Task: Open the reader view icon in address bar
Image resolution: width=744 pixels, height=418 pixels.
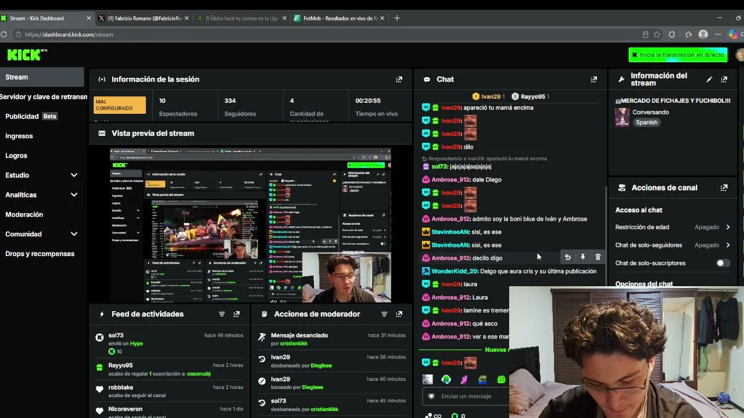Action: coord(645,34)
